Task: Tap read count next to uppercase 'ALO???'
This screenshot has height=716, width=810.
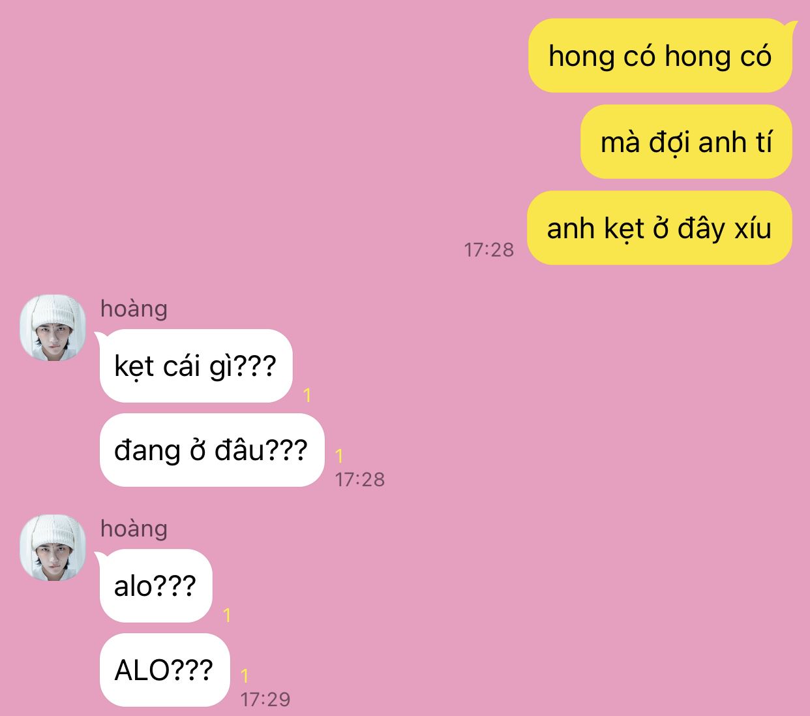Action: pyautogui.click(x=245, y=676)
